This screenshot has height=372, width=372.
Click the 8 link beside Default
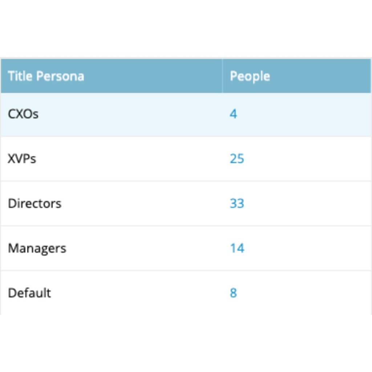point(234,293)
